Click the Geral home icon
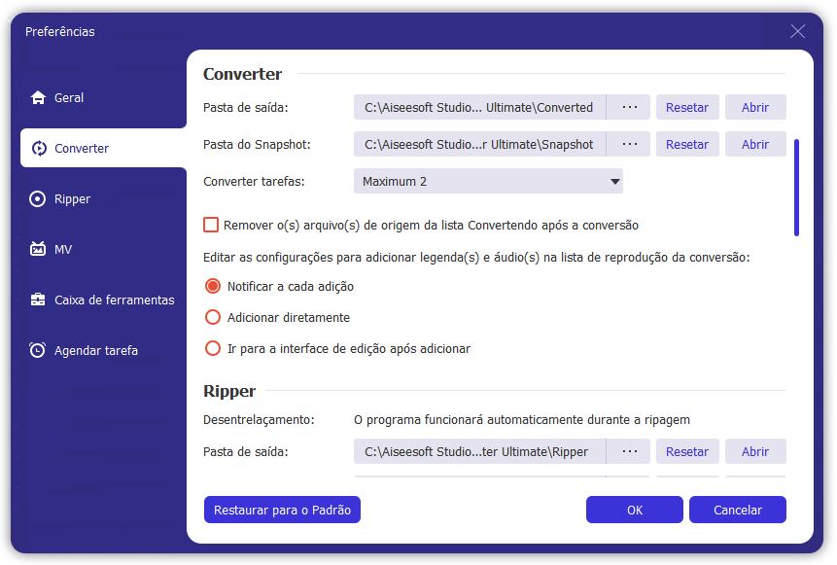Image resolution: width=837 pixels, height=565 pixels. coord(38,98)
